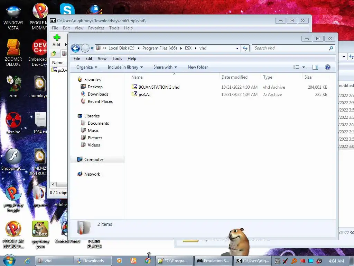Open the Explorer File menu
The height and width of the screenshot is (266, 354).
[77, 59]
